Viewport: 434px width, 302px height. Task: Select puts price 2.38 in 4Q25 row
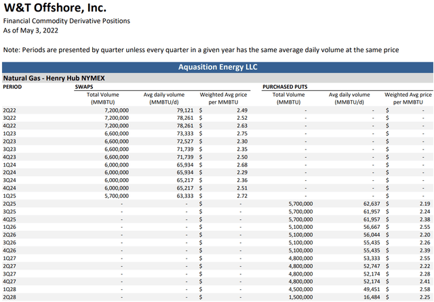[x=425, y=219]
